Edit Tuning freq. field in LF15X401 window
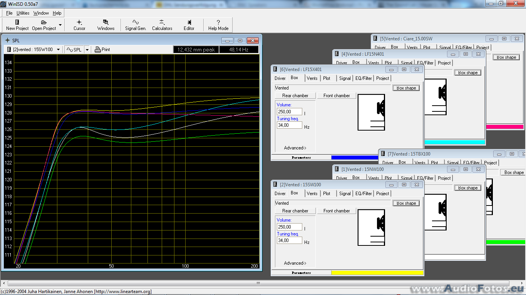The height and width of the screenshot is (295, 526). tap(290, 125)
